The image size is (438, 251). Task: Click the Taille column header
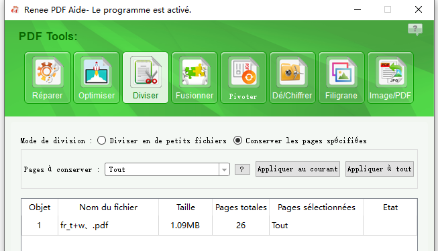(x=186, y=207)
